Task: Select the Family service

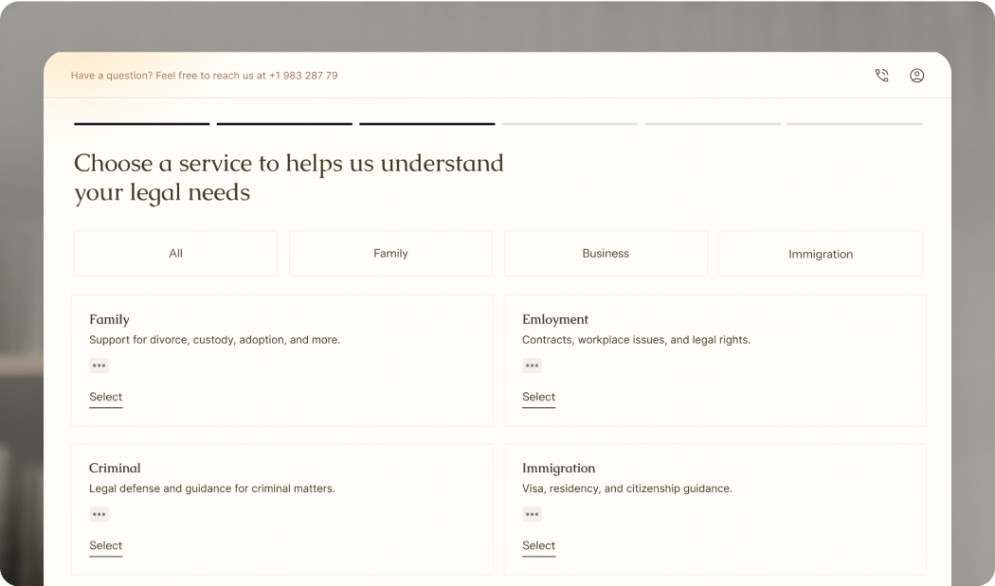Action: click(x=105, y=397)
